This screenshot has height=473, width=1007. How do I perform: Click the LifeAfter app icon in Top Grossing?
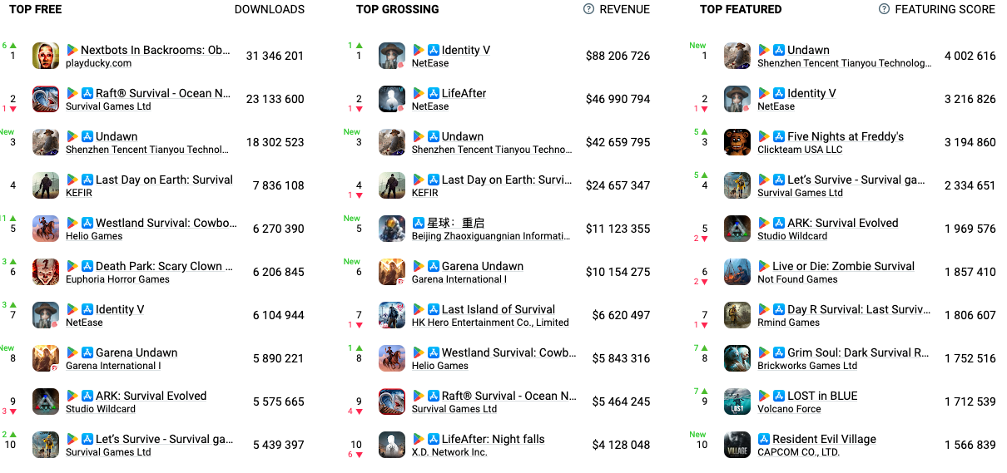pyautogui.click(x=392, y=99)
